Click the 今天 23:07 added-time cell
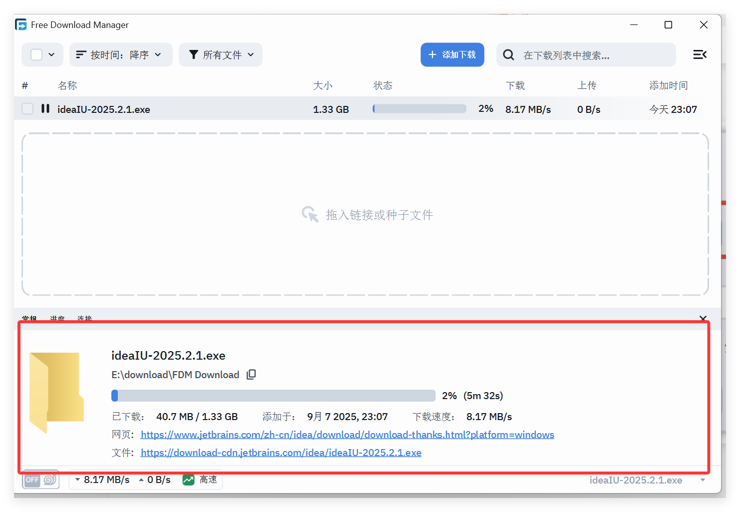Image resolution: width=740 pixels, height=512 pixels. (x=673, y=109)
